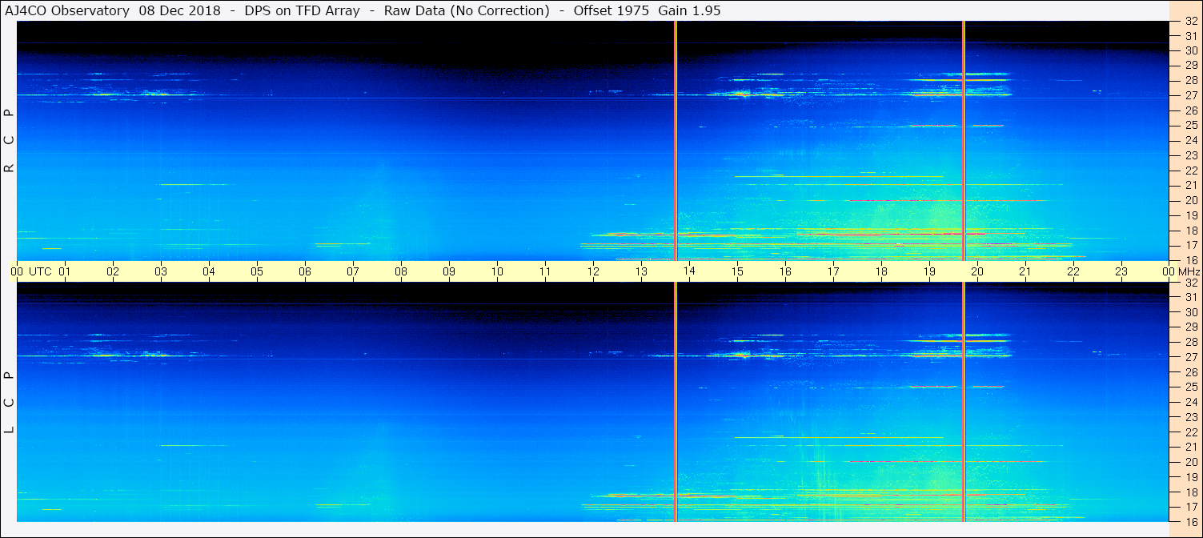Click the 'Gain 1.95' value in header
The width and height of the screenshot is (1203, 538).
tap(689, 10)
